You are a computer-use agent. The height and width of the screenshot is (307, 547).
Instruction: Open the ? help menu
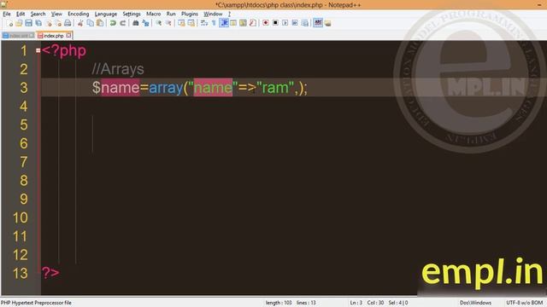point(229,14)
